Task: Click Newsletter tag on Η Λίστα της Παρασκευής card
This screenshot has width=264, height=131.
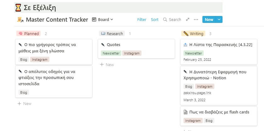Action: coord(194,53)
